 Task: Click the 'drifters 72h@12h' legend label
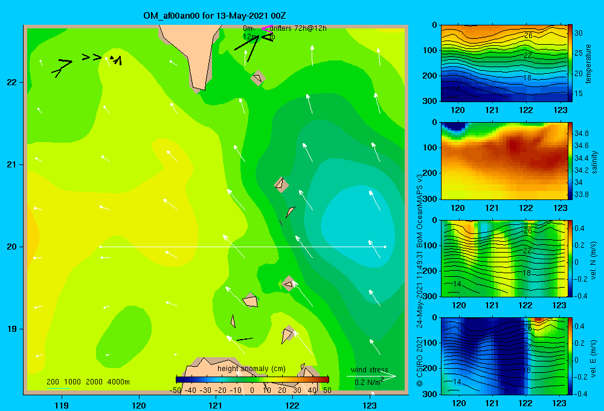(298, 28)
